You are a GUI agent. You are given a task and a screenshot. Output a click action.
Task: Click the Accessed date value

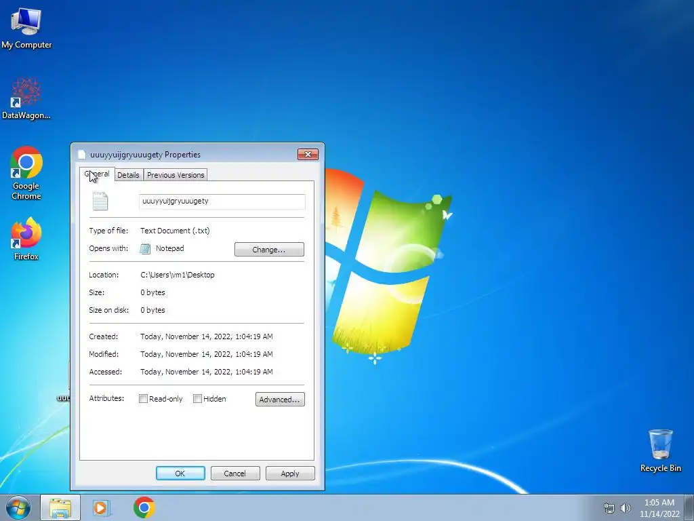tap(206, 372)
